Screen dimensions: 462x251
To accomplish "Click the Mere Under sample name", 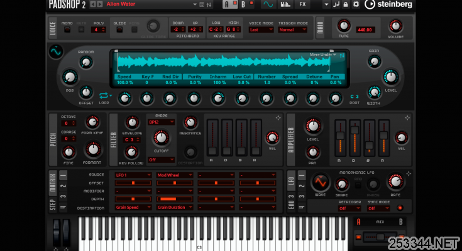I will 321,55.
